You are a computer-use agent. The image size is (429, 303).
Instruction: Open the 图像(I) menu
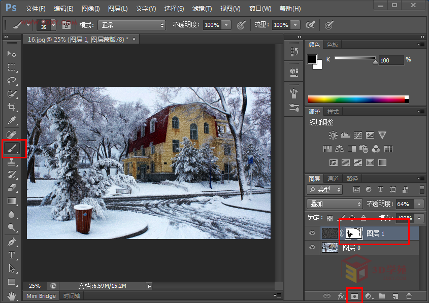pos(90,9)
